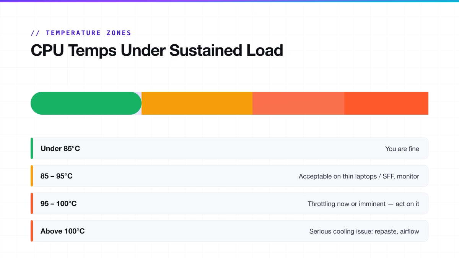Click the "95 – 100°C" label
The height and width of the screenshot is (258, 459).
click(x=59, y=204)
